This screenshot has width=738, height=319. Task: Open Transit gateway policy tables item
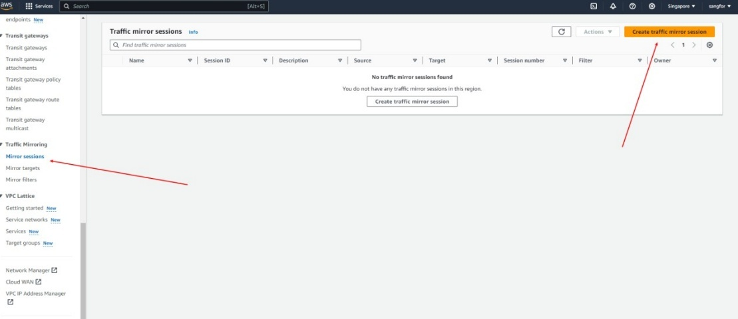(x=33, y=84)
